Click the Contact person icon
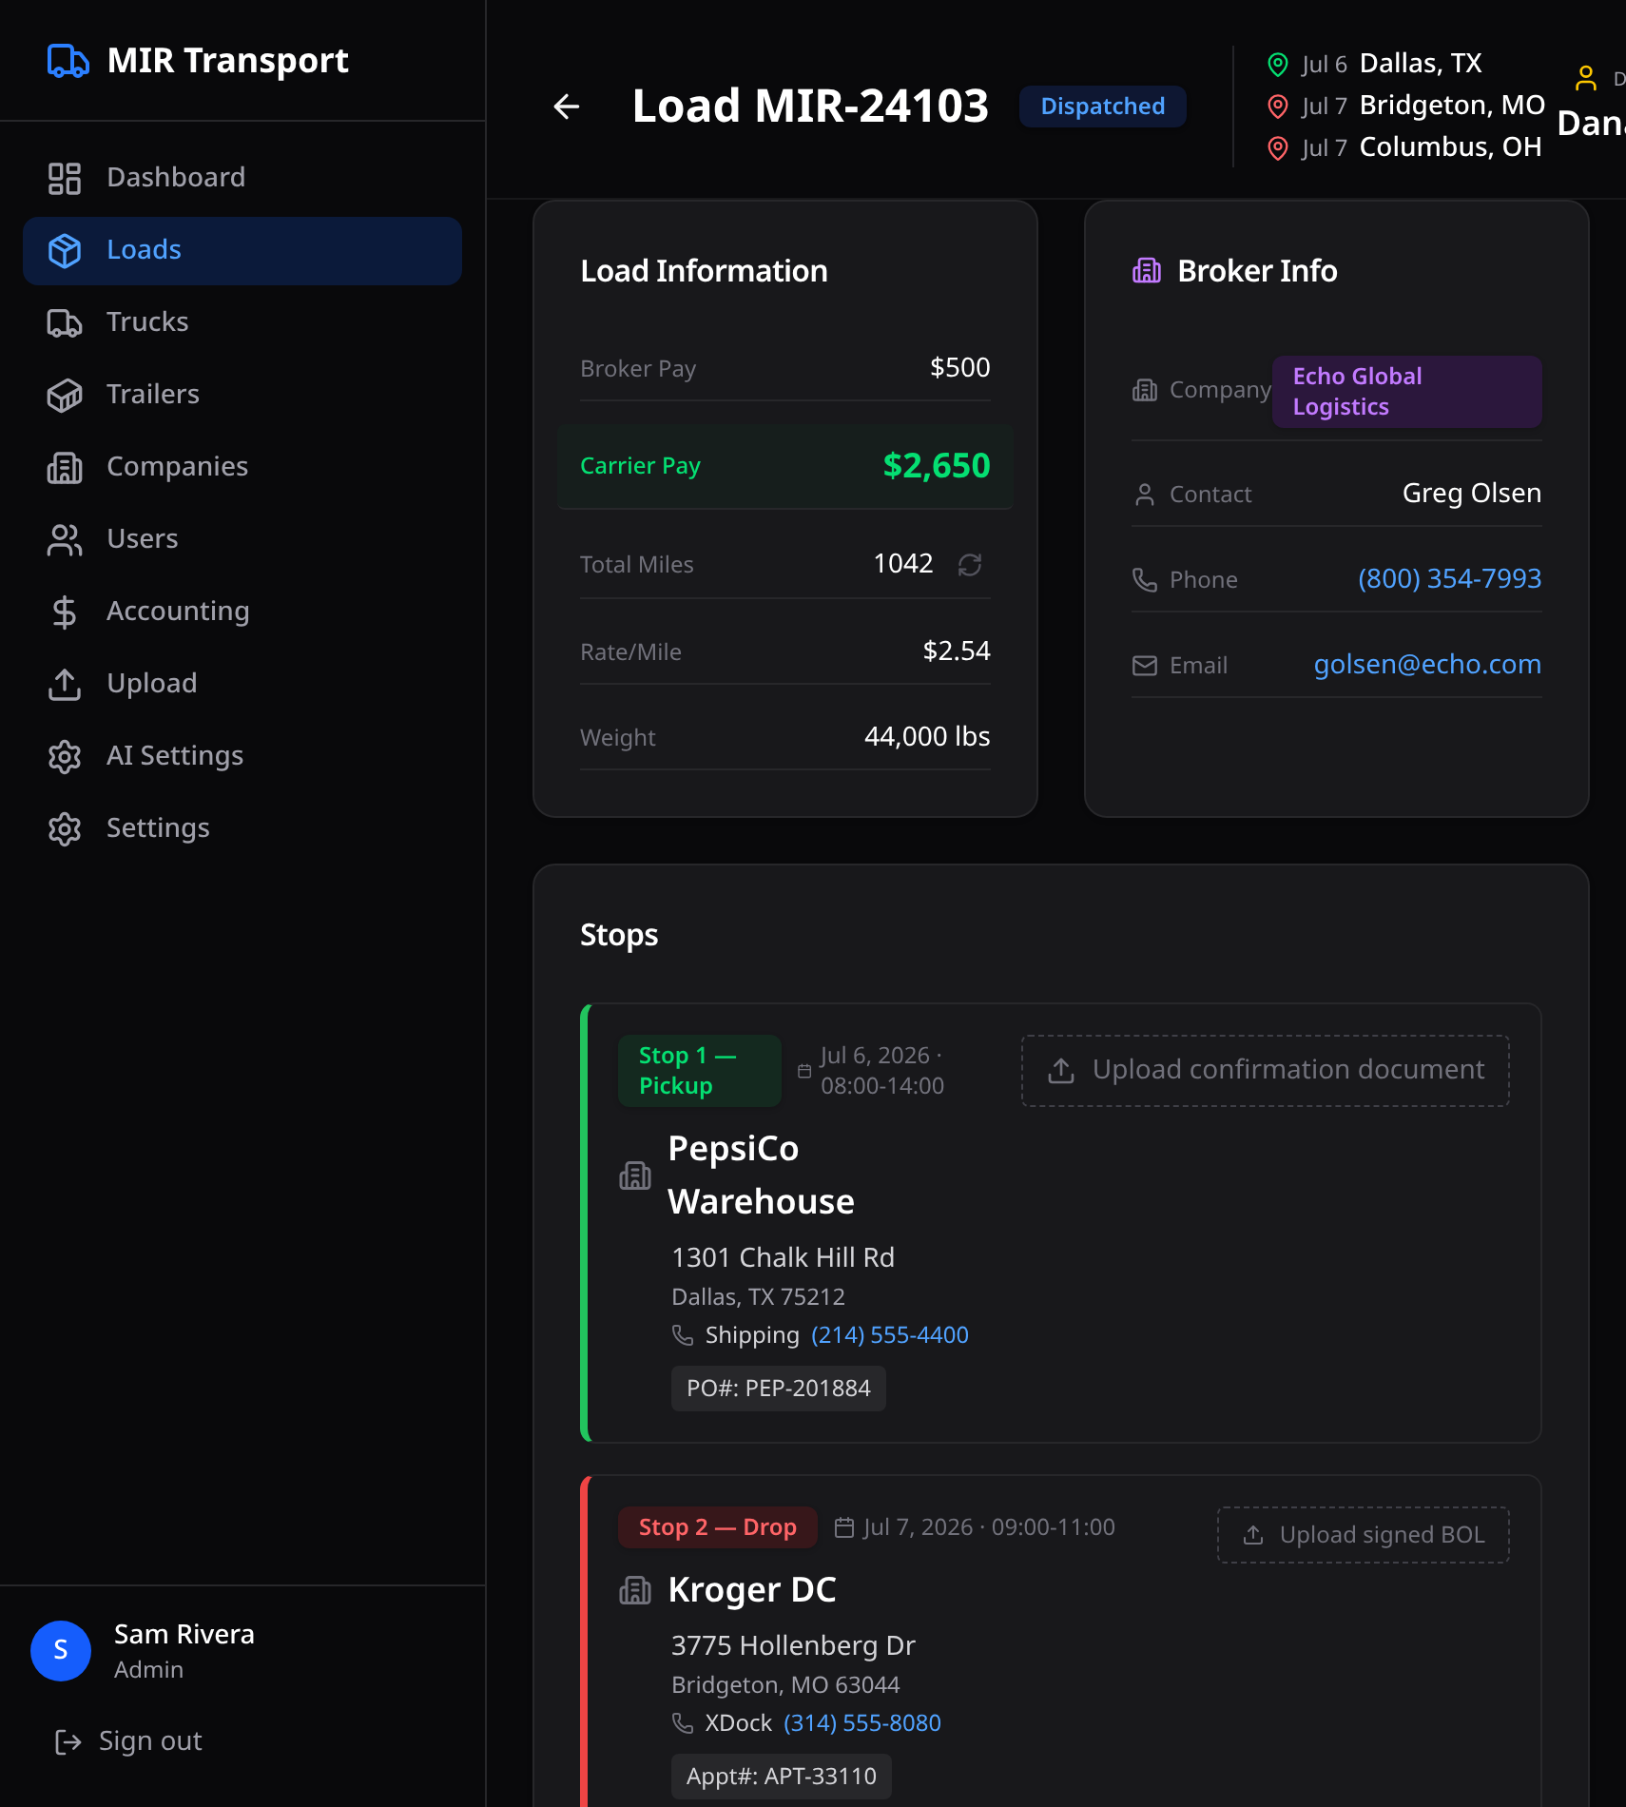Viewport: 1626px width, 1807px height. tap(1145, 495)
